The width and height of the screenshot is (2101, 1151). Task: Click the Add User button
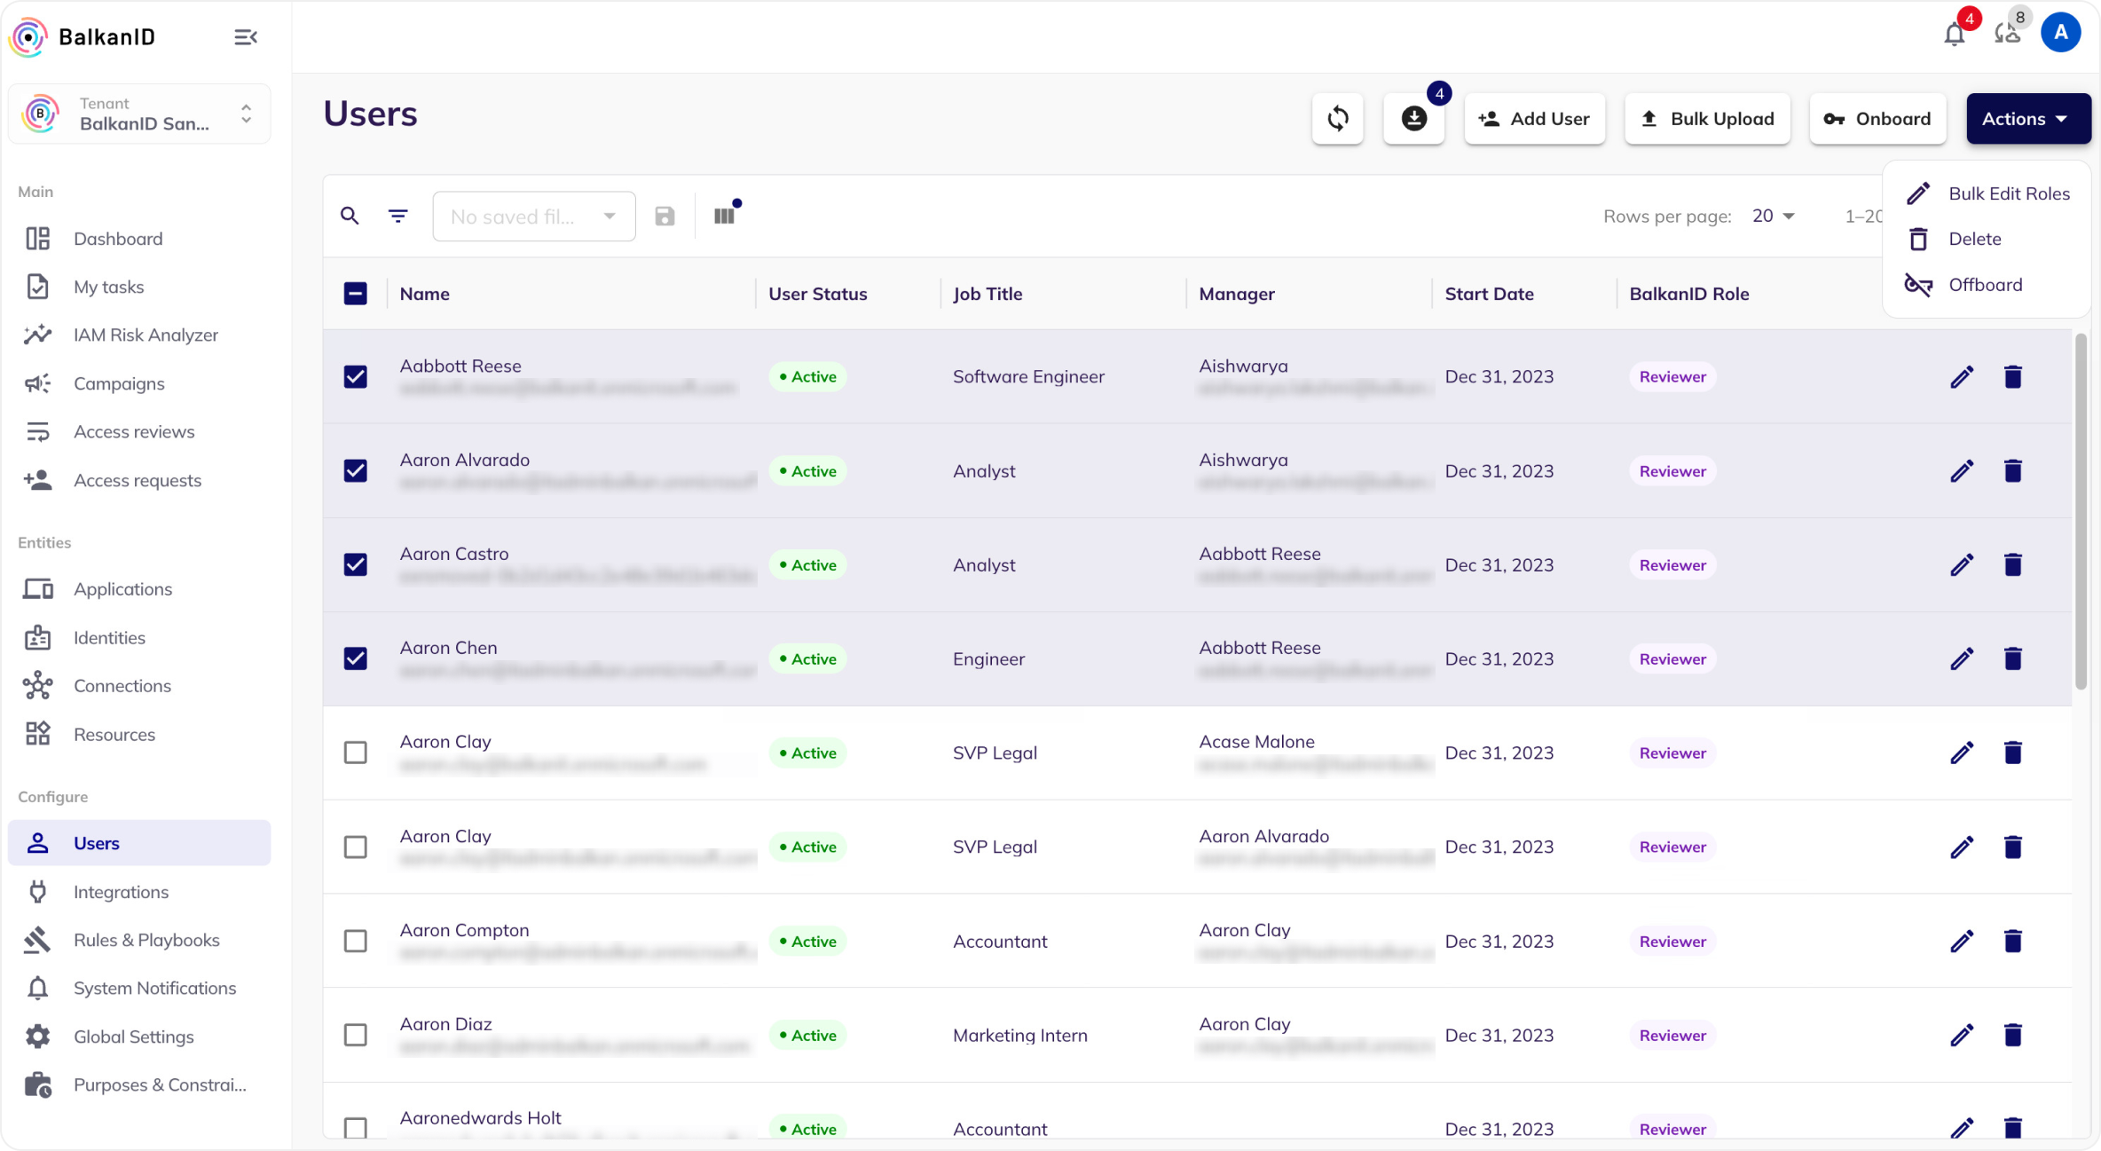[x=1534, y=119]
